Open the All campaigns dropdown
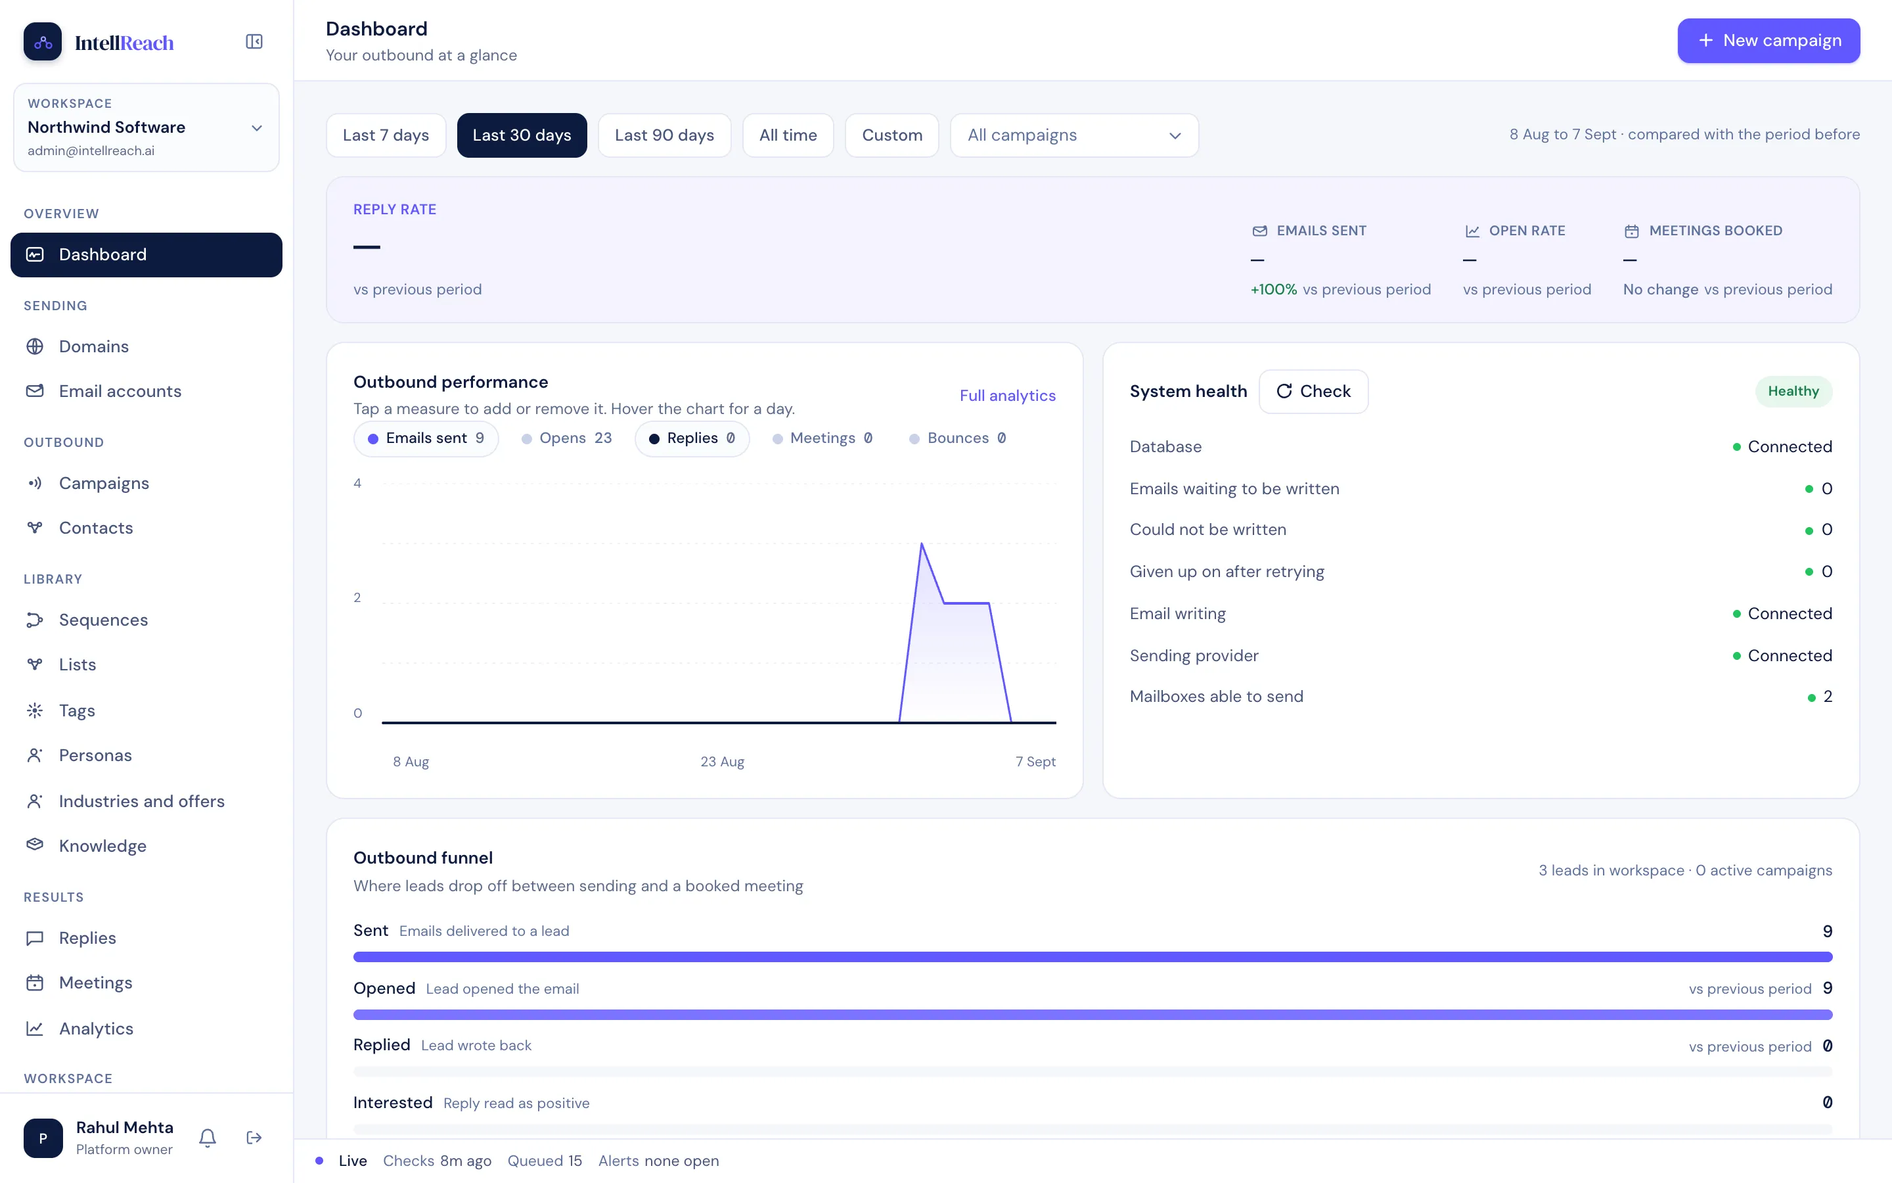1892x1183 pixels. (1074, 135)
